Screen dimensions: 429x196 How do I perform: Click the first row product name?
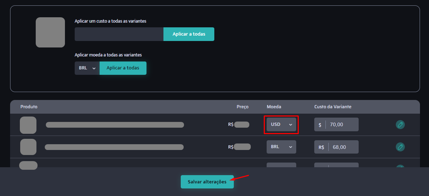(115, 125)
